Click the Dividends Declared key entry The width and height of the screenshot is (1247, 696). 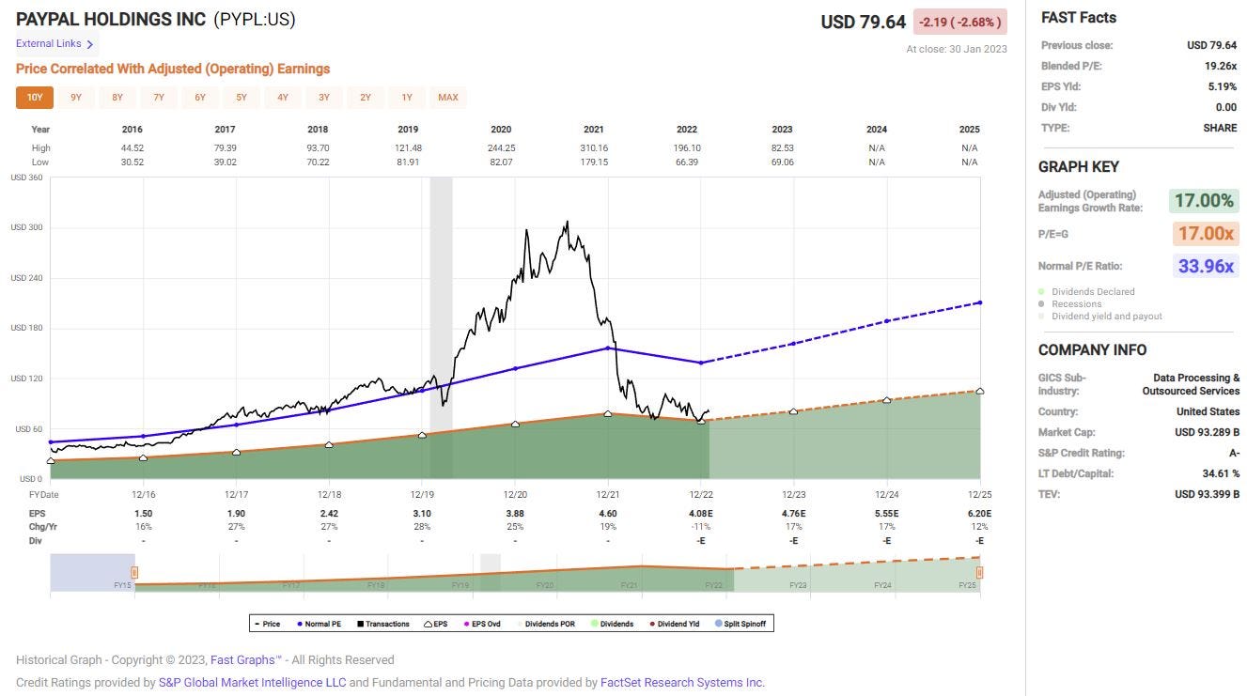pos(1086,292)
